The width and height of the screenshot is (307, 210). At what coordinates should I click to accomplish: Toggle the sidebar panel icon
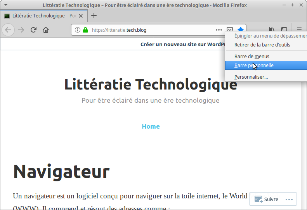[284, 30]
